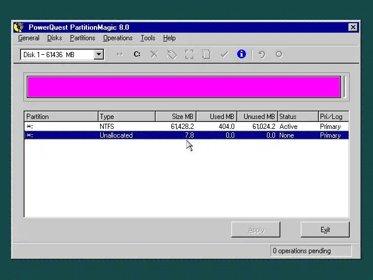The image size is (373, 280).
Task: Click the Unused MB column header
Action: [x=258, y=117]
